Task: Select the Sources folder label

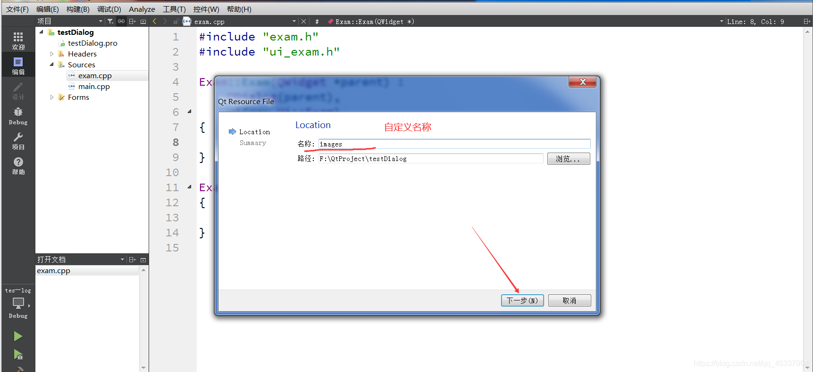Action: [x=82, y=65]
